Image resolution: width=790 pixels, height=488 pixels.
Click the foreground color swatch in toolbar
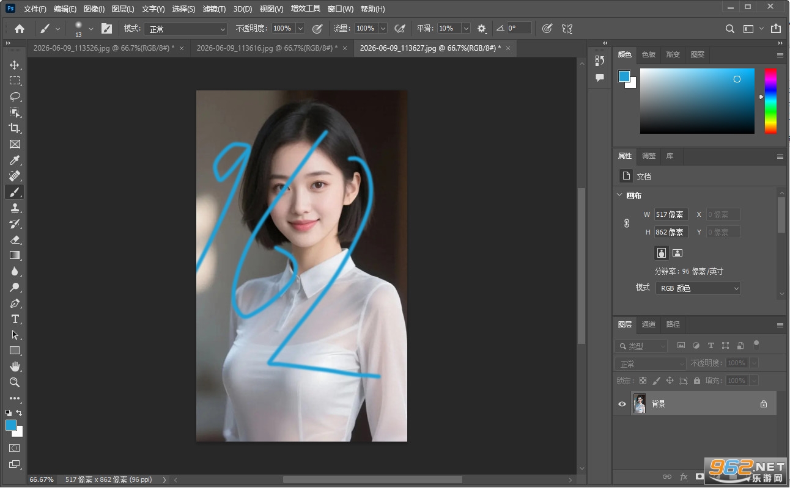pyautogui.click(x=11, y=426)
